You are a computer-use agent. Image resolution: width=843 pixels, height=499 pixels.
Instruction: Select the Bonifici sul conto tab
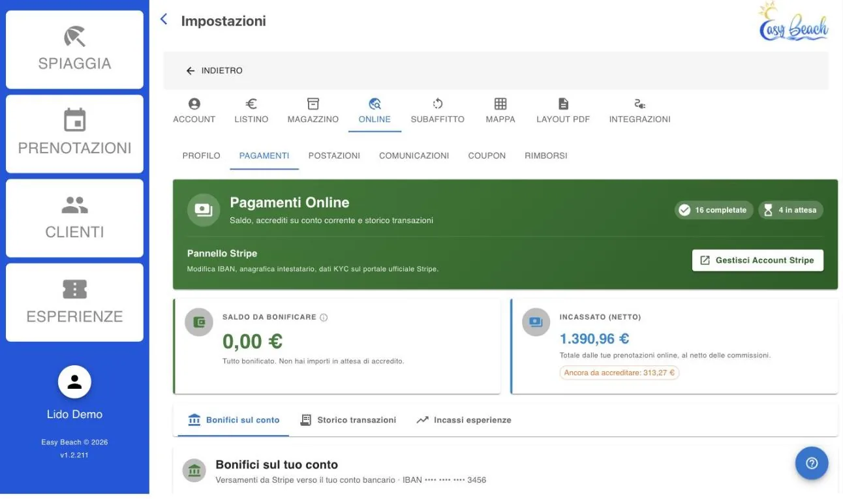tap(234, 420)
